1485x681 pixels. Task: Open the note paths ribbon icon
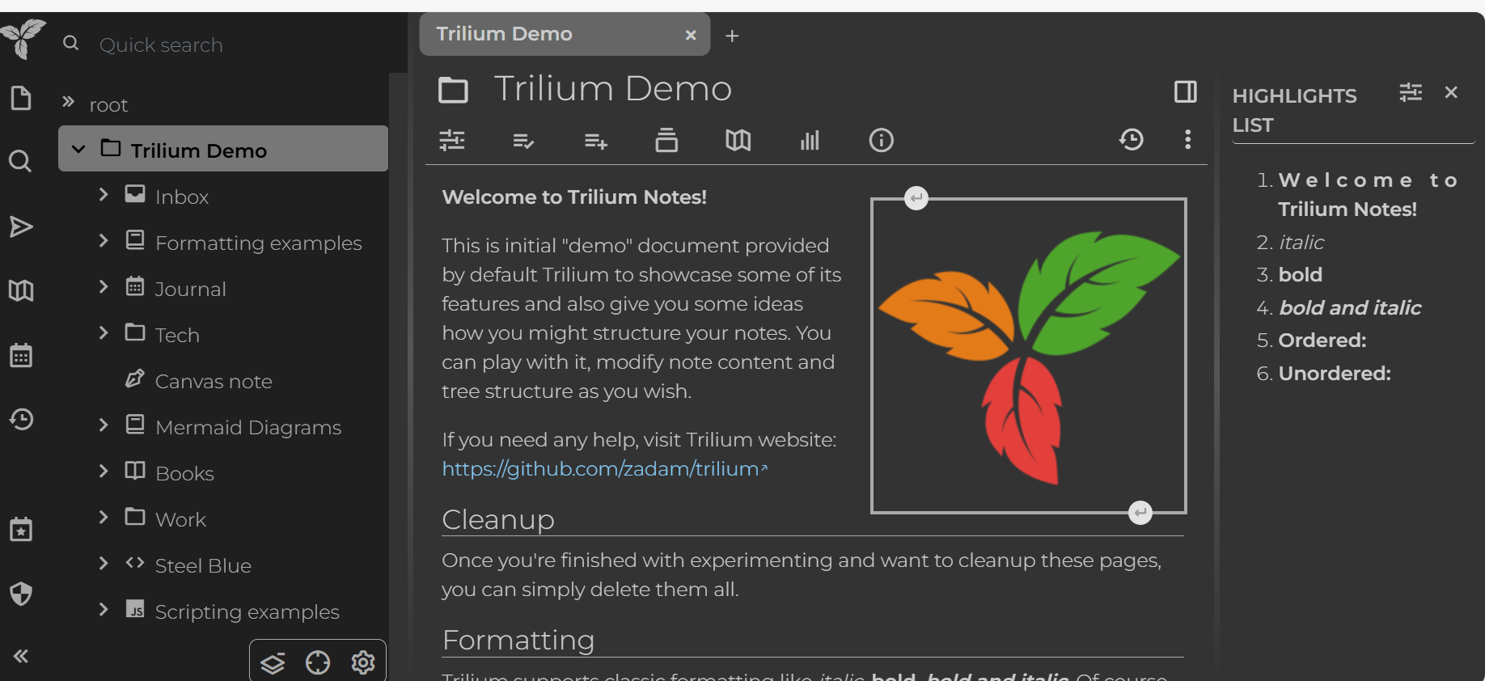click(x=666, y=140)
